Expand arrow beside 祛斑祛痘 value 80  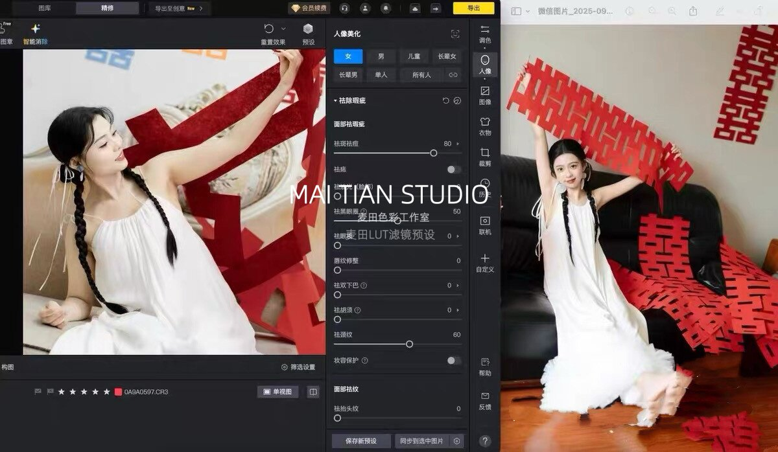458,144
